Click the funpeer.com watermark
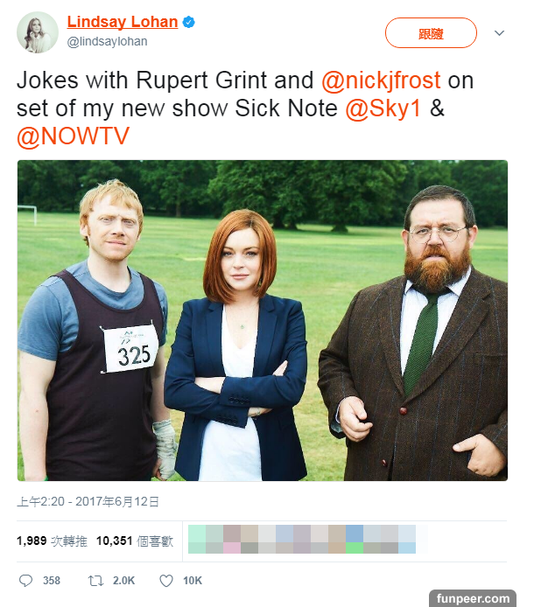534x607 pixels. pyautogui.click(x=473, y=598)
